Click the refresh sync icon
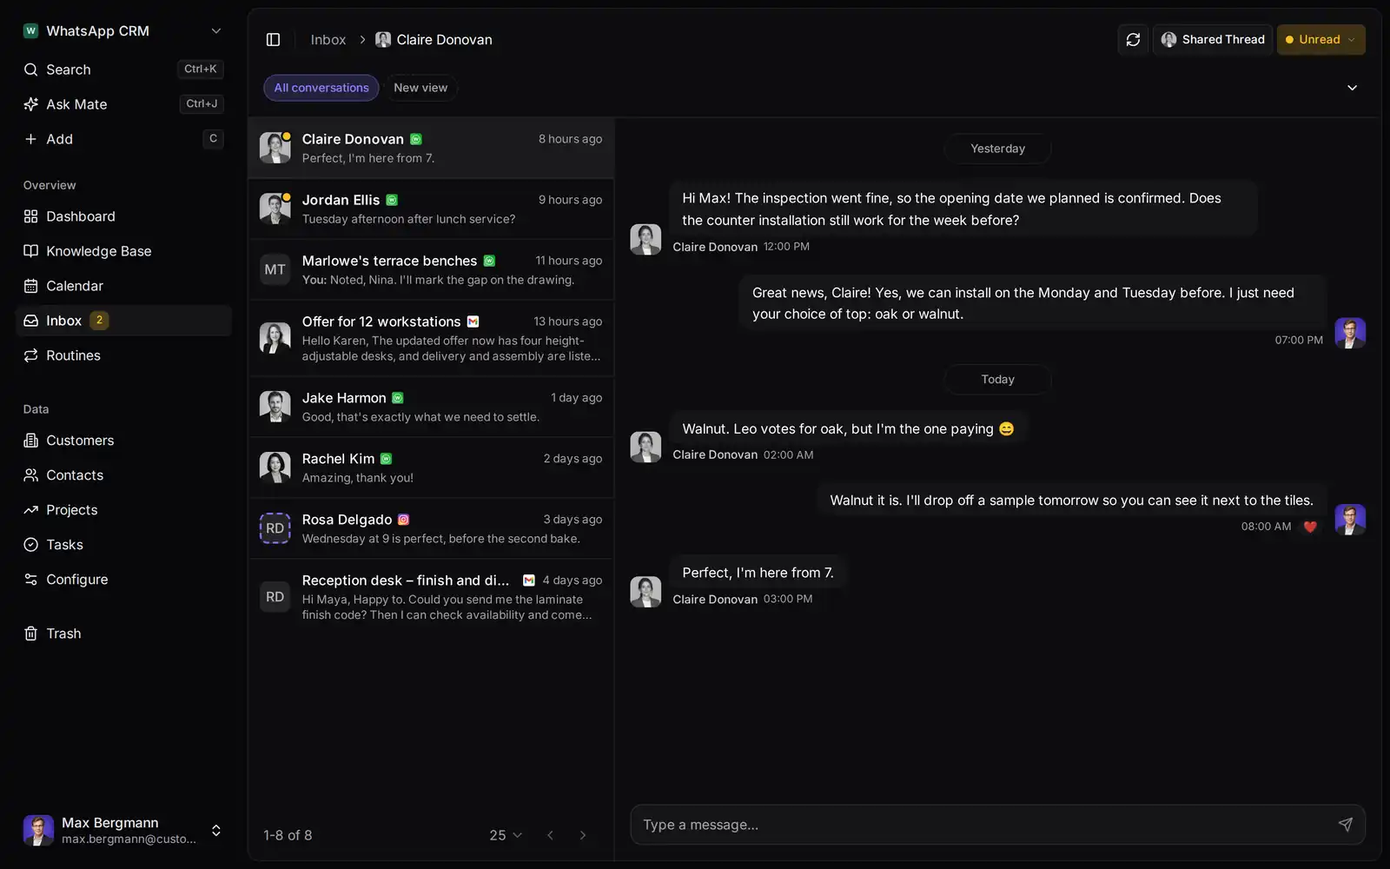 (1133, 40)
